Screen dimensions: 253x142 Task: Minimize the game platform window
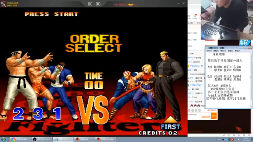178,3
